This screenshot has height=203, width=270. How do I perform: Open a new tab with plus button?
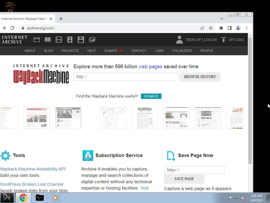(x=61, y=19)
